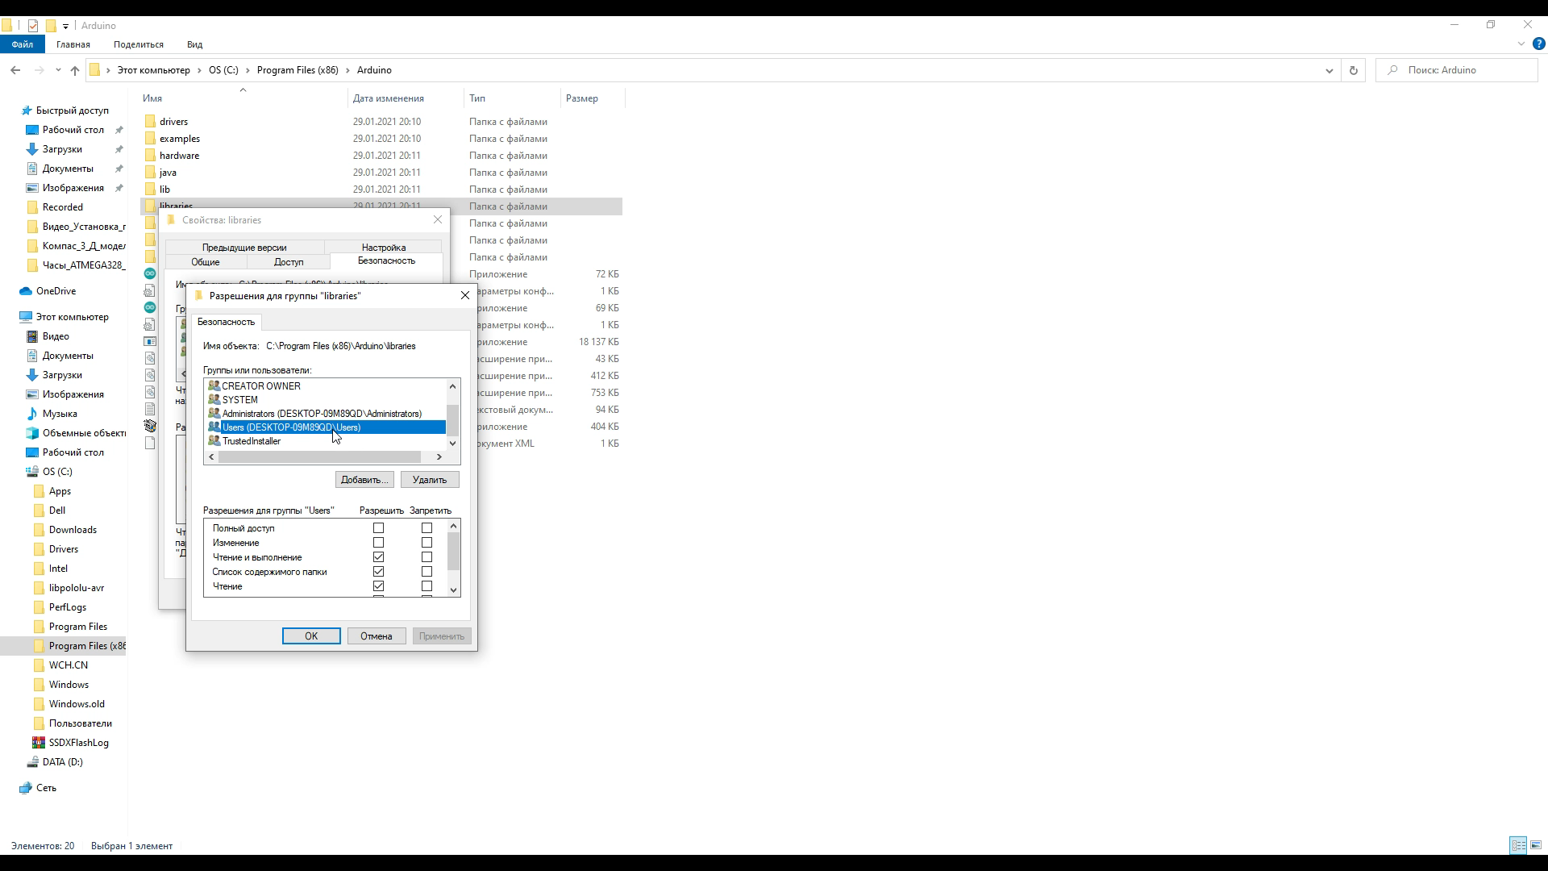Uncheck Allow for Read and execute
This screenshot has width=1548, height=871.
378,557
